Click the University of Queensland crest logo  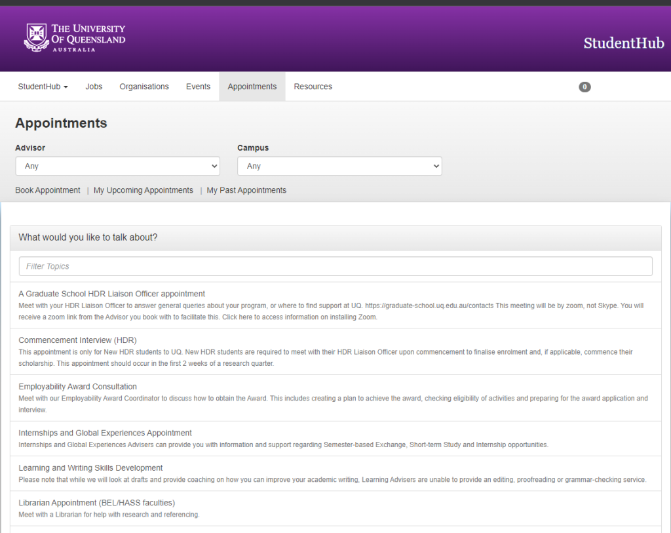pos(36,38)
